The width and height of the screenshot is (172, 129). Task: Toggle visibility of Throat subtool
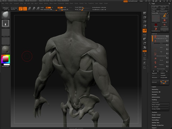point(167,58)
